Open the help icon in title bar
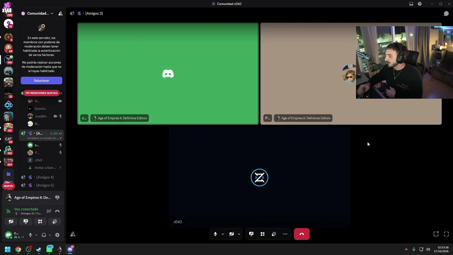Image resolution: width=453 pixels, height=255 pixels. pos(420,4)
